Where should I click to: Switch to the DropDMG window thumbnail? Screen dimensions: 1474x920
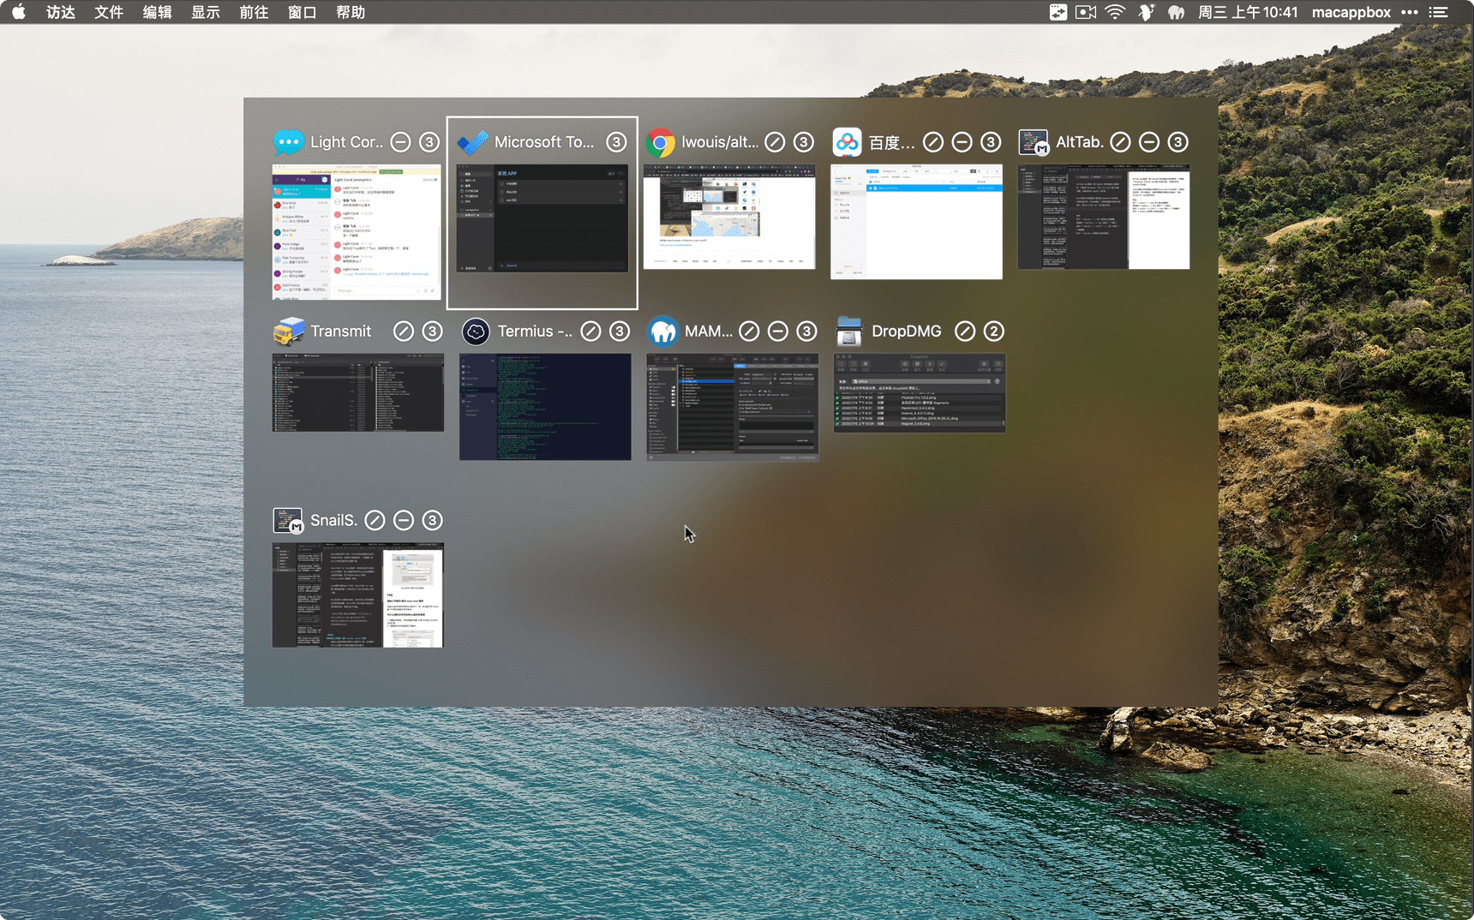[x=920, y=392]
